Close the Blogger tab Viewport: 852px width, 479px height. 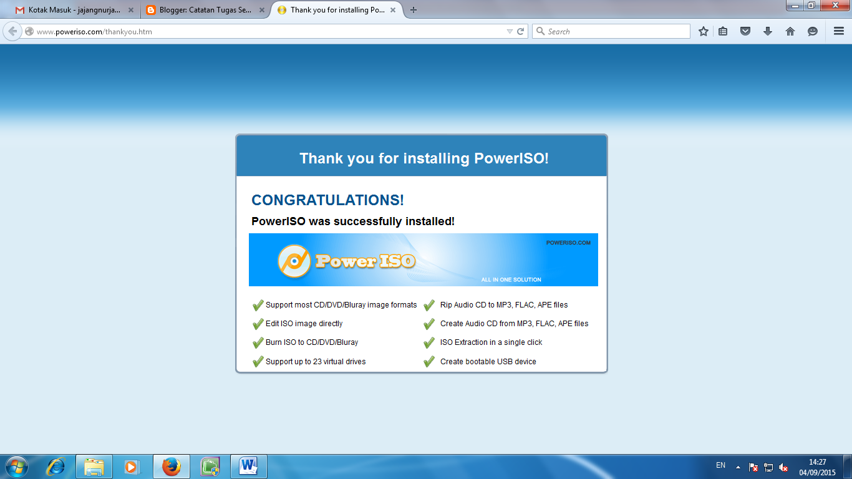pyautogui.click(x=262, y=10)
